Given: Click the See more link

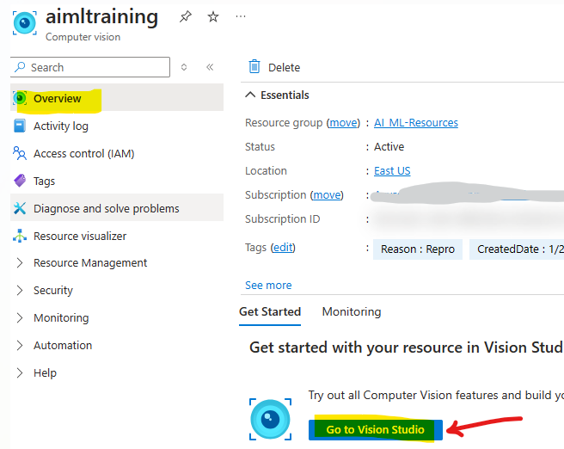Looking at the screenshot, I should tap(268, 286).
